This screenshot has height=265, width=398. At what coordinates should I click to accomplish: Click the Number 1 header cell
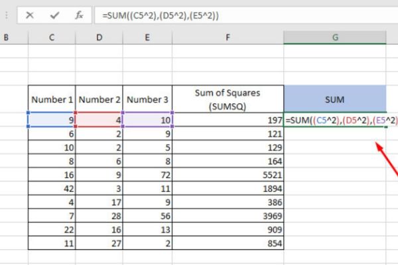pos(52,99)
